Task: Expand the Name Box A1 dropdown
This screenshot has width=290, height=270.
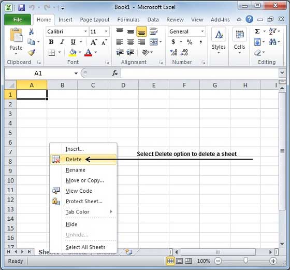Action: tap(76, 73)
